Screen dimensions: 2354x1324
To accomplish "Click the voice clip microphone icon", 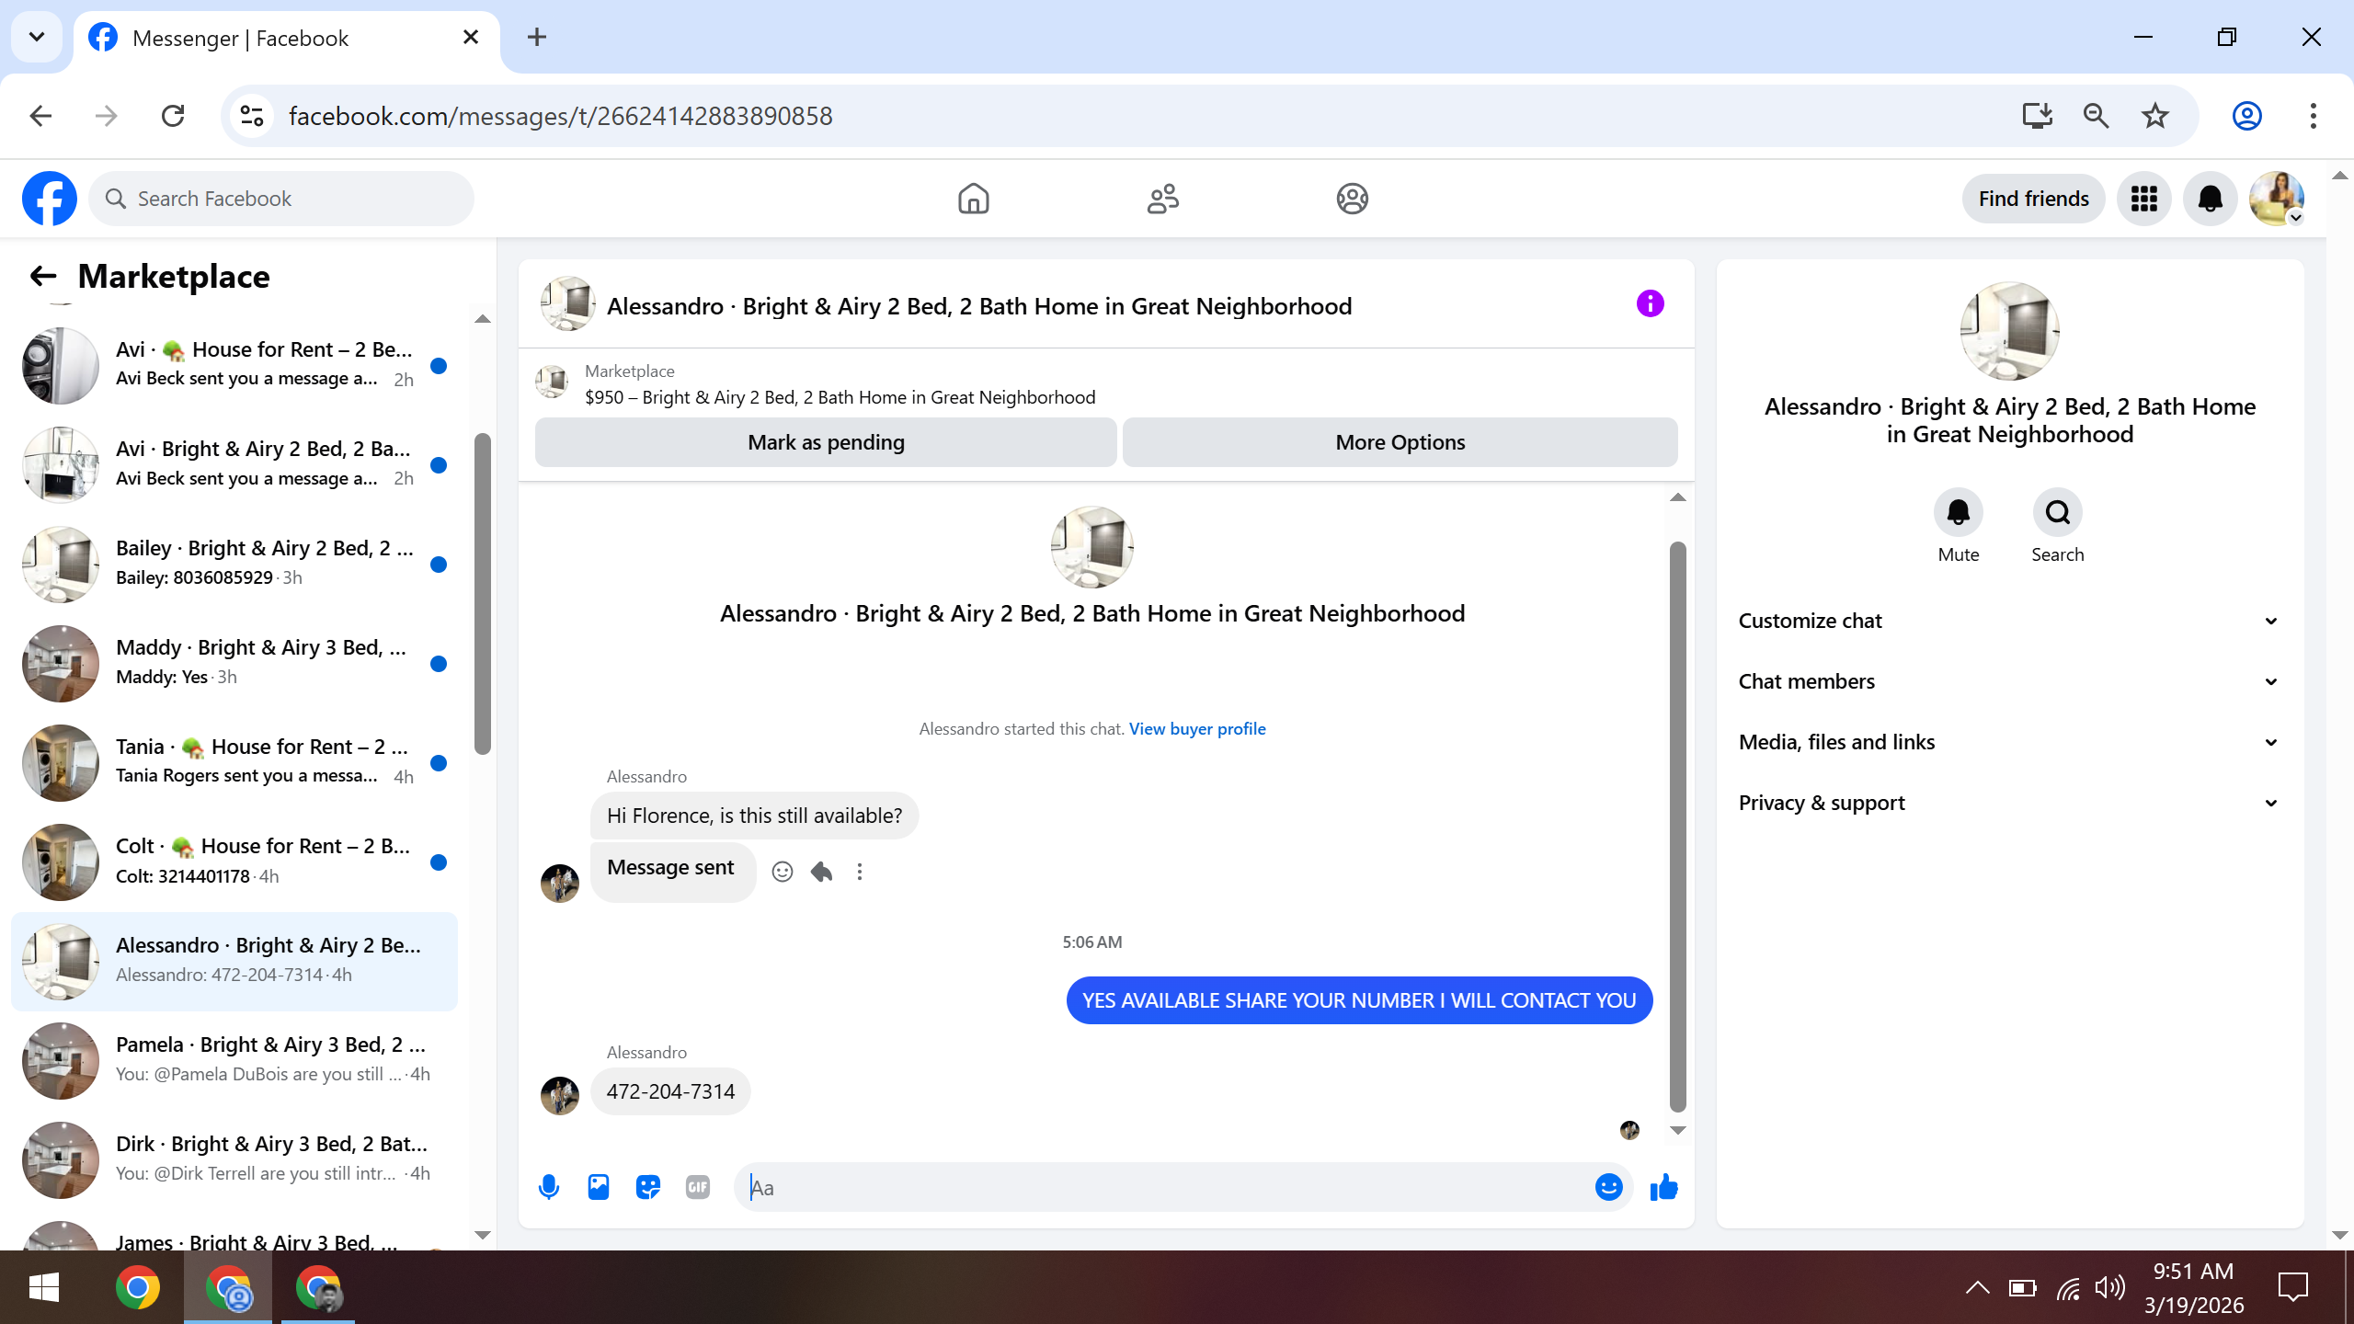I will [549, 1187].
